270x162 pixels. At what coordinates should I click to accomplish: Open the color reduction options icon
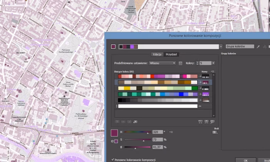coord(180,63)
